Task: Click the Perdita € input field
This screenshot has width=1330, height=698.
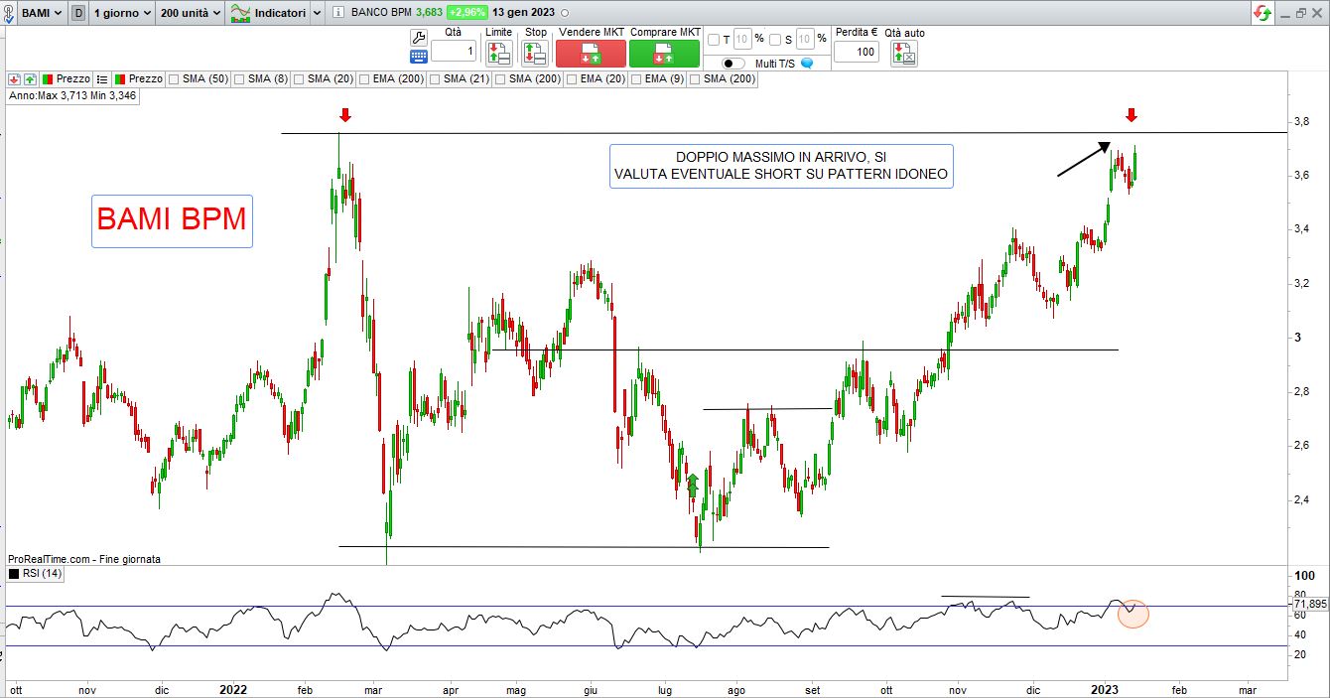Action: point(856,52)
